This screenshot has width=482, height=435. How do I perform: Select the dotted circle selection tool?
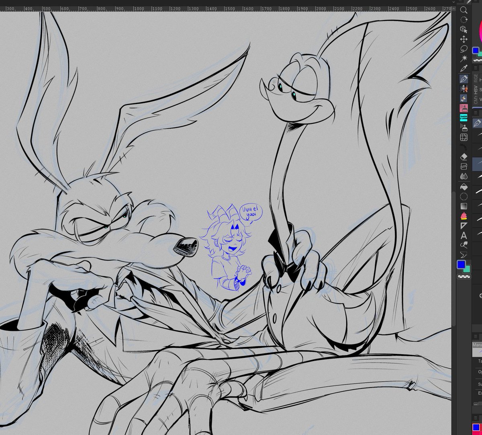(x=464, y=196)
